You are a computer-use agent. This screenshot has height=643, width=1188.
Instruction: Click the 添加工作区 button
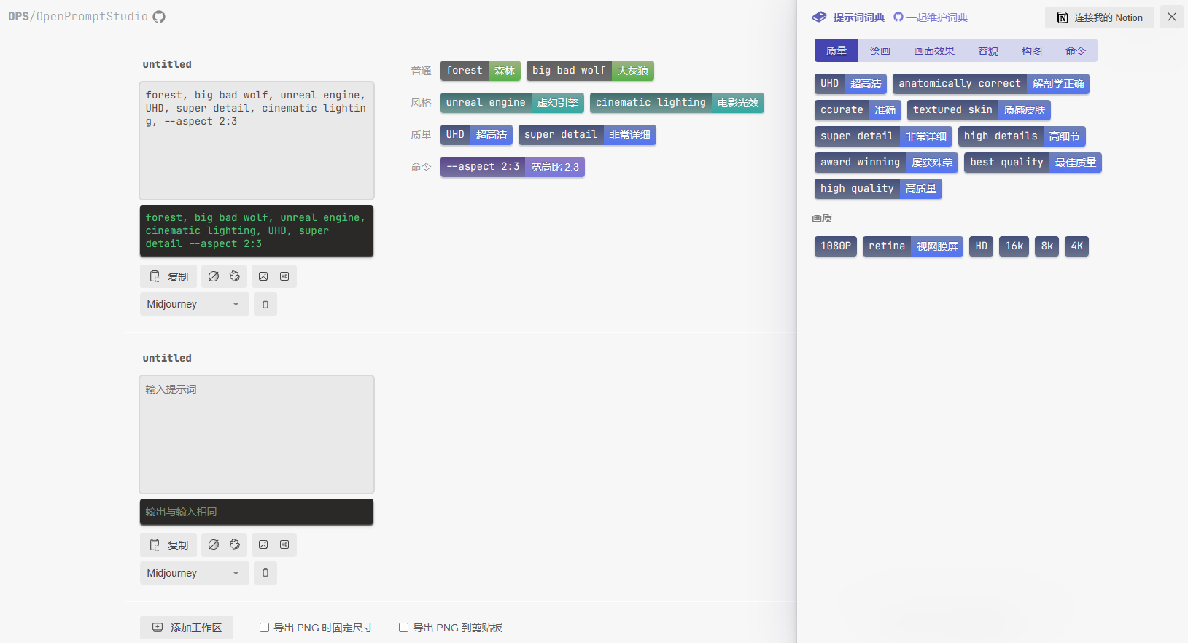[x=187, y=628]
